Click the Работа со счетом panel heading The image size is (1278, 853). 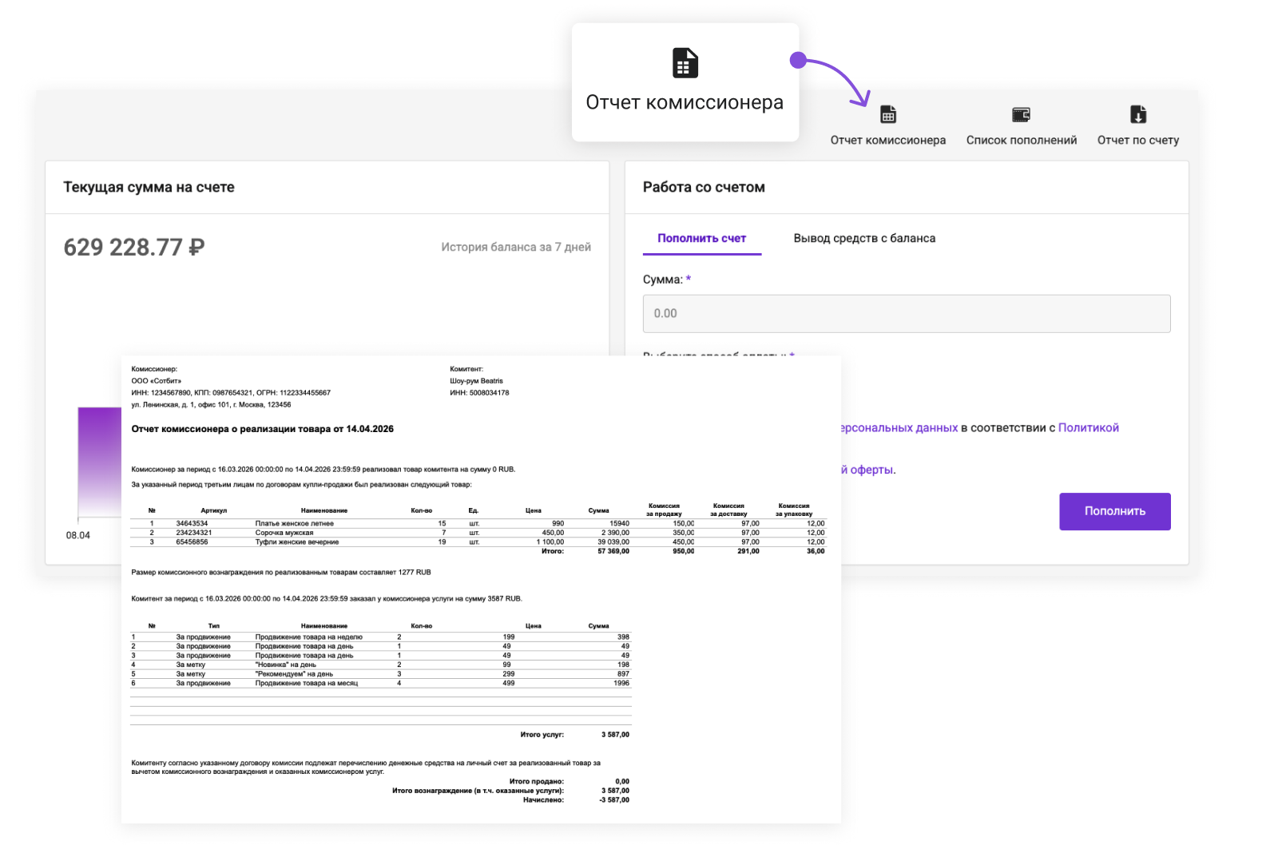(x=703, y=187)
